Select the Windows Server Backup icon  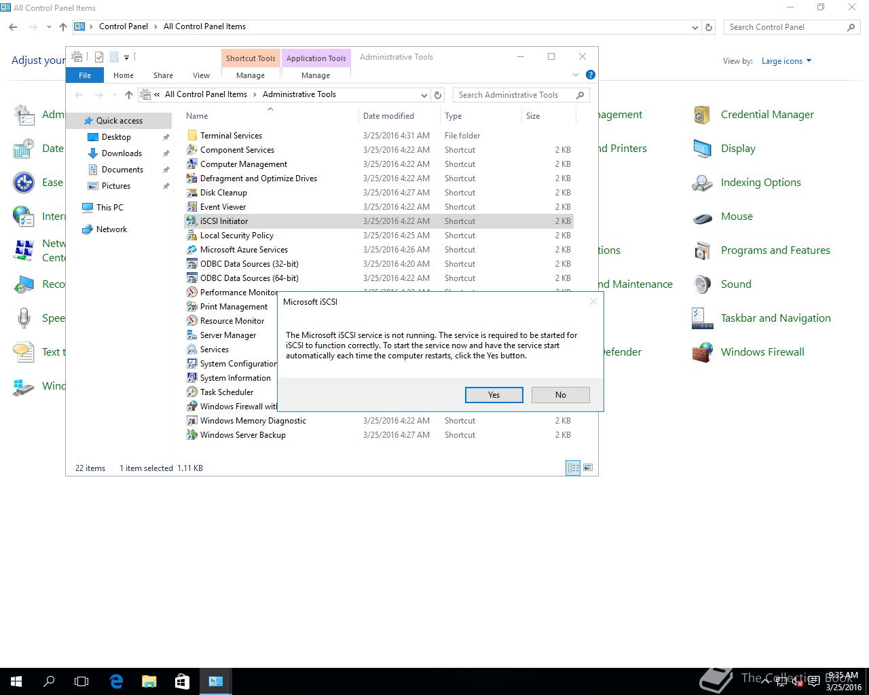click(x=192, y=435)
